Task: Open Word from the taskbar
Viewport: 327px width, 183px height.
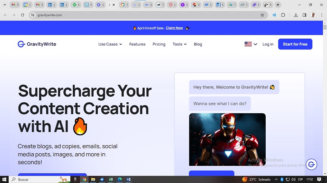Action: click(128, 179)
